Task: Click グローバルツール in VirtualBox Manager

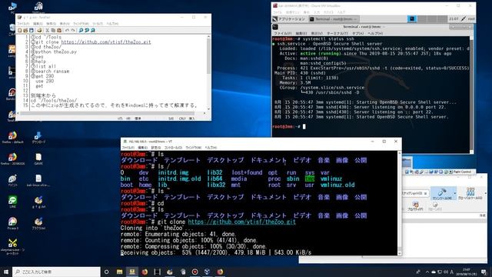Action: (470, 194)
